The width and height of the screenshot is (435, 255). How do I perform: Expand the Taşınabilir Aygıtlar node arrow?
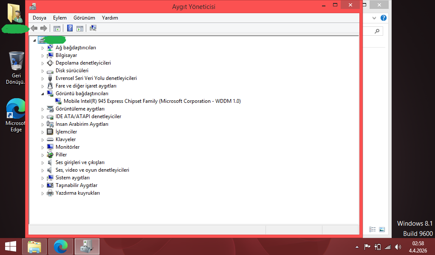(42, 186)
